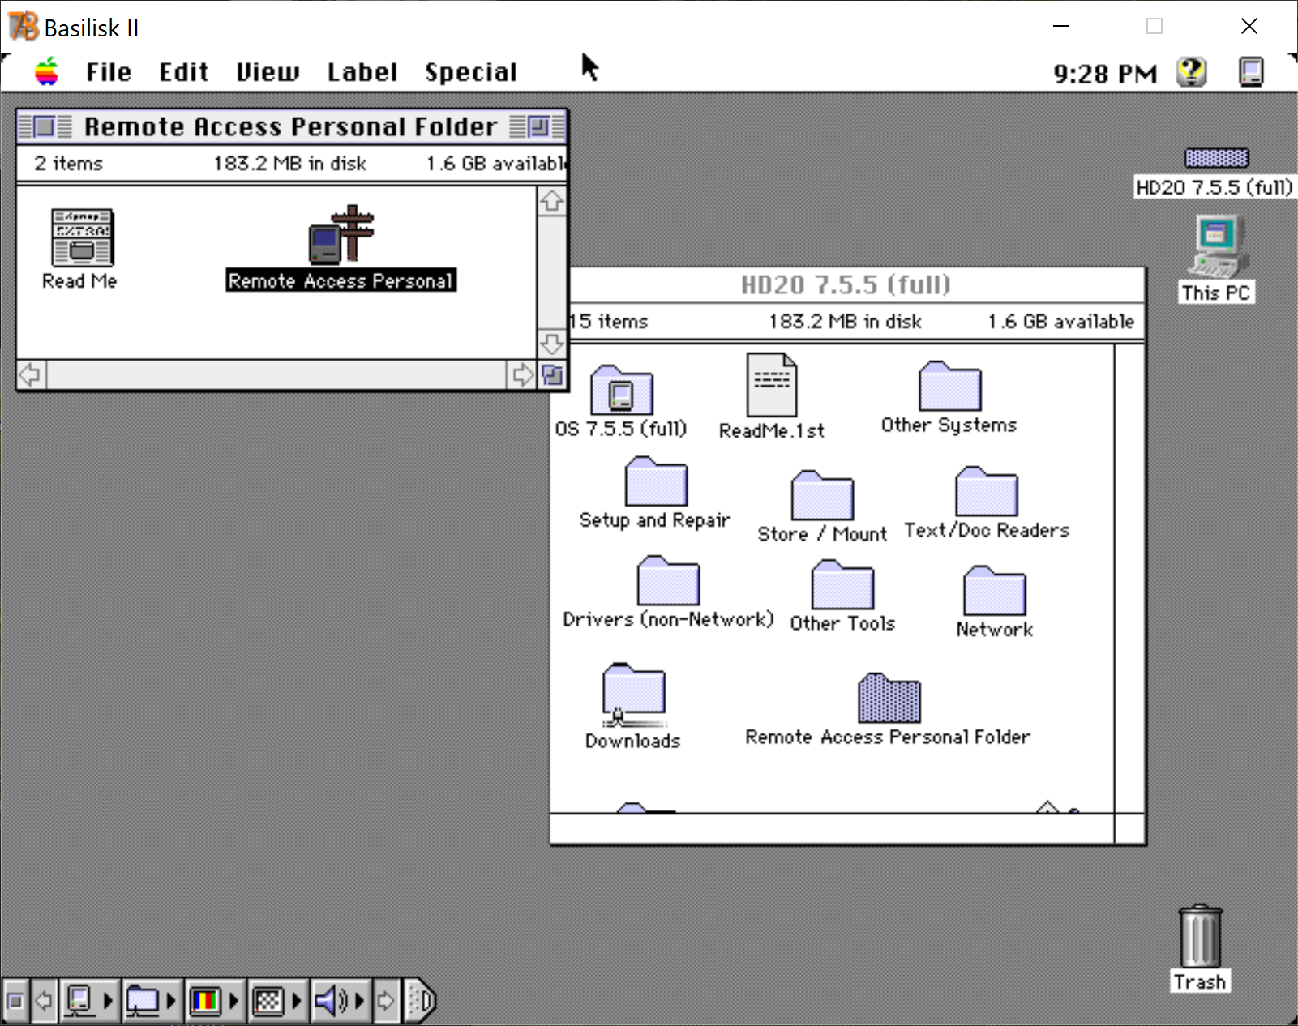This screenshot has width=1298, height=1026.
Task: Open the View menu
Action: pos(268,72)
